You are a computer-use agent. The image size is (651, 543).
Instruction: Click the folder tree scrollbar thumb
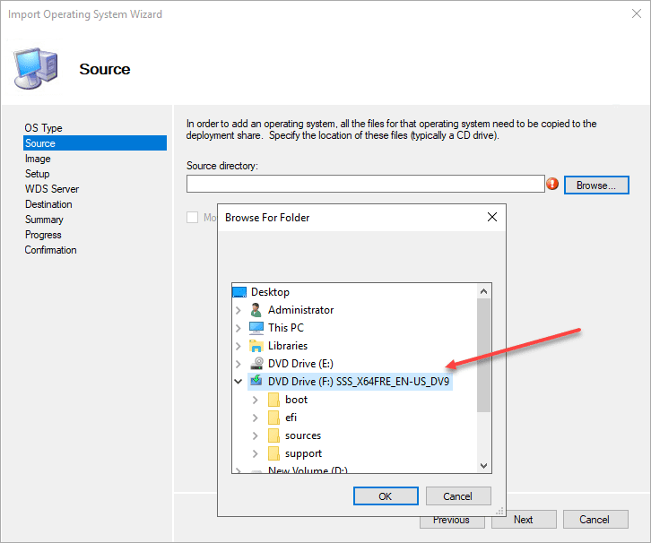pos(483,355)
